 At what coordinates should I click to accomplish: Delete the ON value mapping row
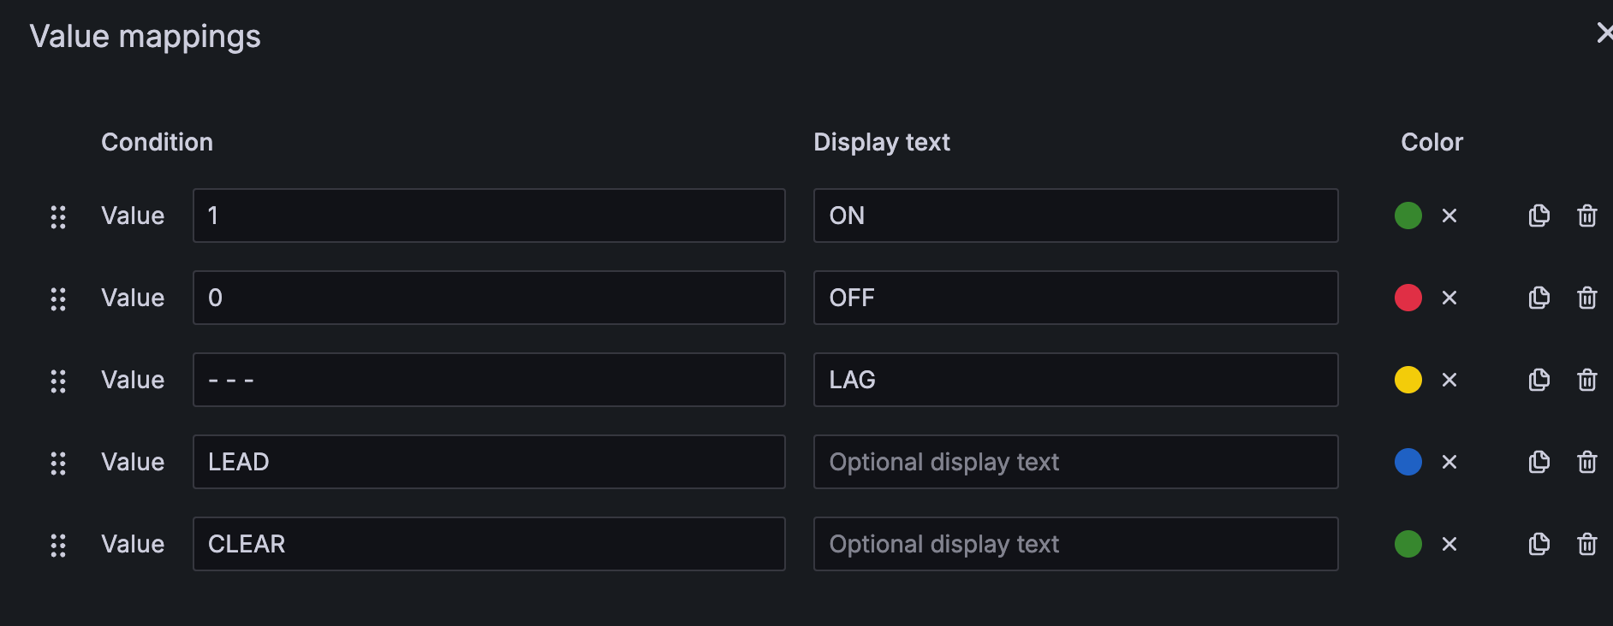[x=1586, y=216]
